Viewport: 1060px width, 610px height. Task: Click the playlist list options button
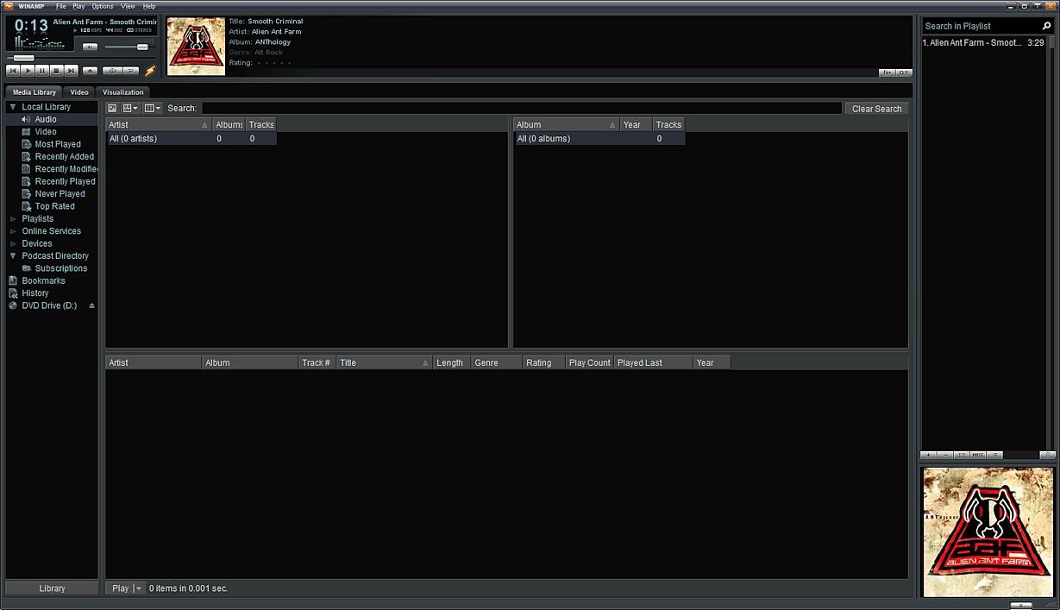pyautogui.click(x=994, y=455)
